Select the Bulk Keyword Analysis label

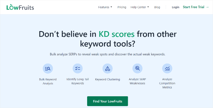click(48, 81)
